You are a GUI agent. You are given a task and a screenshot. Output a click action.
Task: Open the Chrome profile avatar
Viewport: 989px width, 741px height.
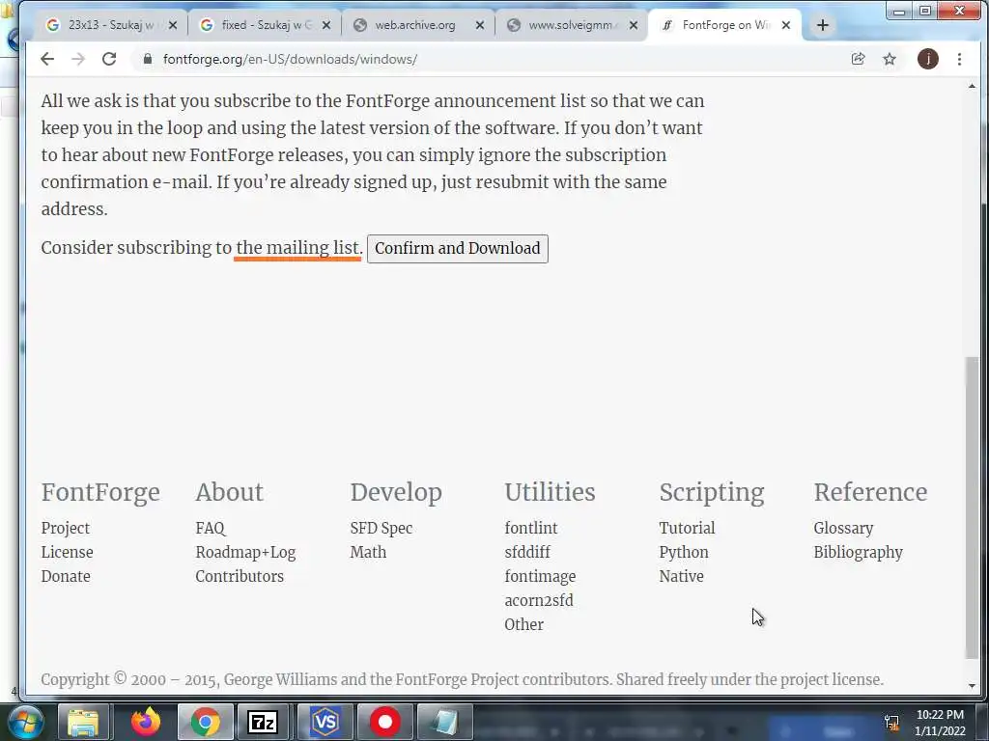(x=927, y=59)
